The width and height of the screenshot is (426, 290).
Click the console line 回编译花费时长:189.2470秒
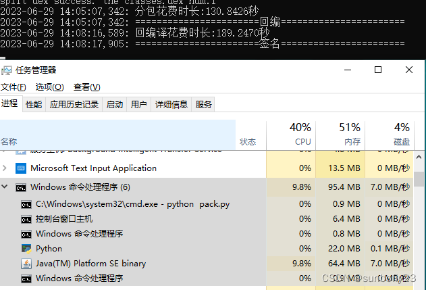point(203,33)
